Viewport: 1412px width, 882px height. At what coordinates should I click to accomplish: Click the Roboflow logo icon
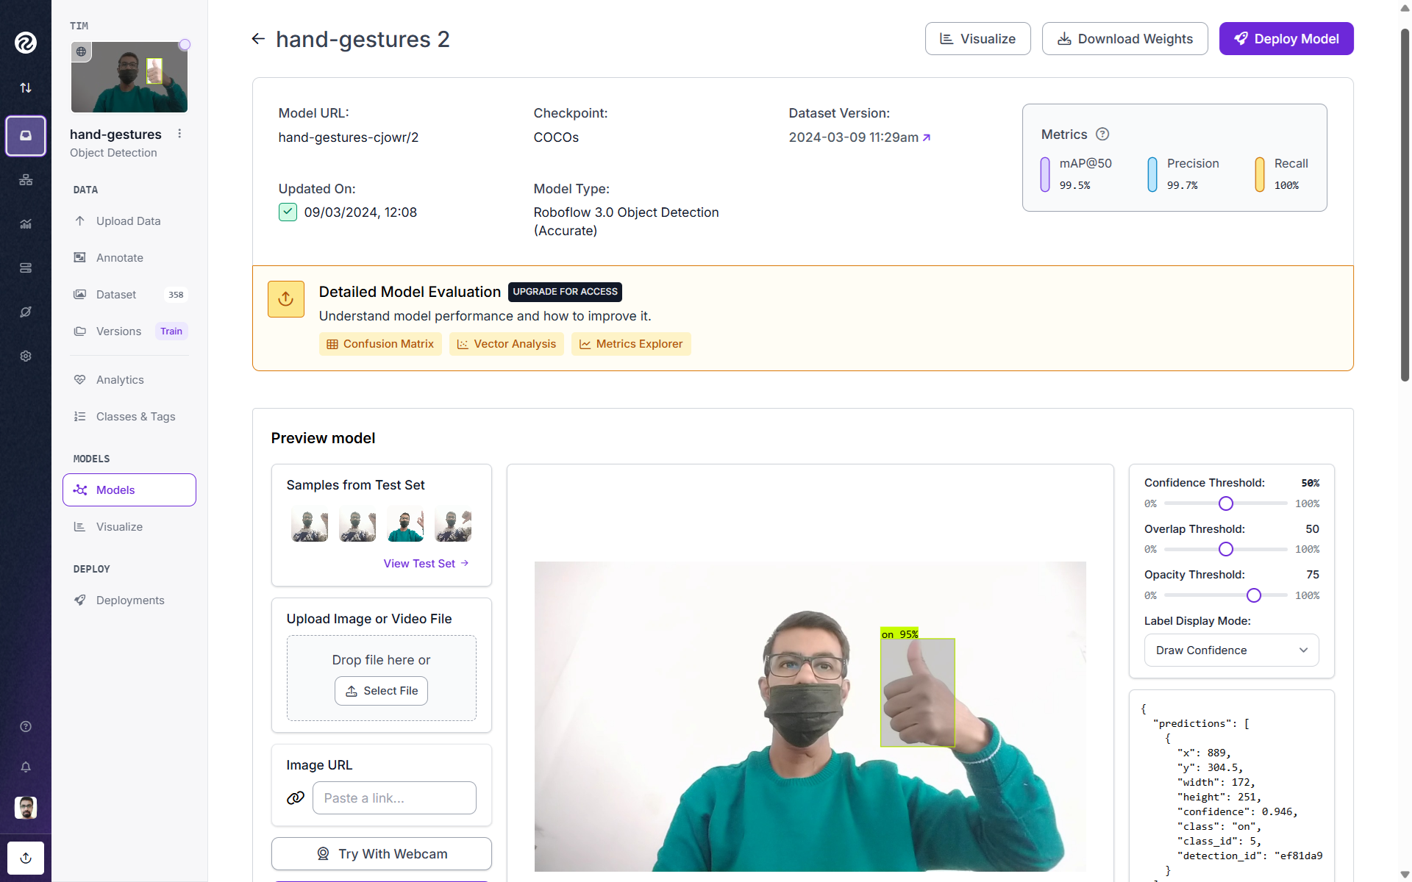tap(26, 43)
